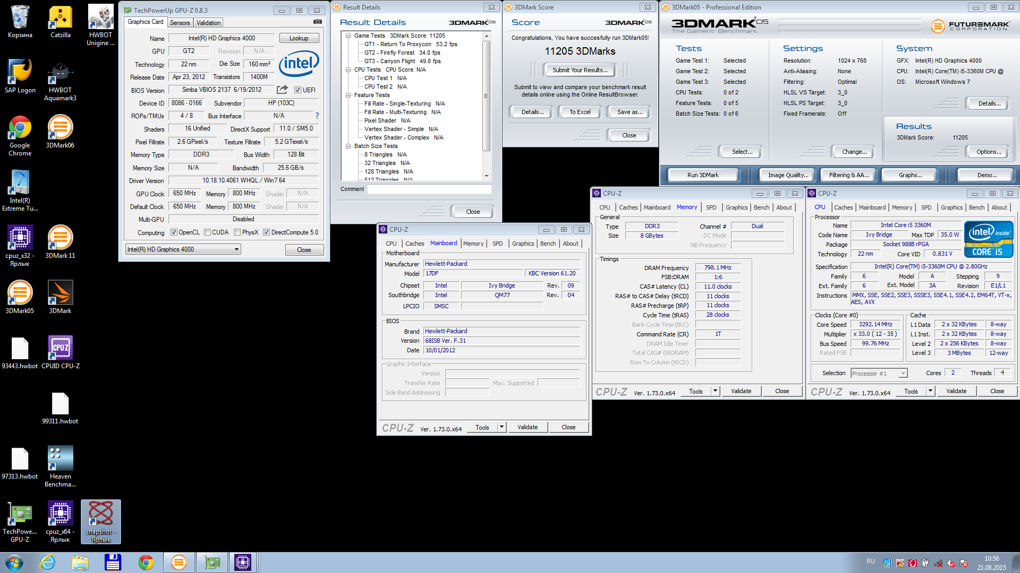Select the 99311.hwbot file icon
Viewport: 1020px width, 573px height.
60,408
